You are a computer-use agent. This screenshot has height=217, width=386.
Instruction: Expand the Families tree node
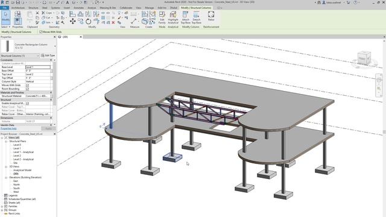click(x=2, y=206)
